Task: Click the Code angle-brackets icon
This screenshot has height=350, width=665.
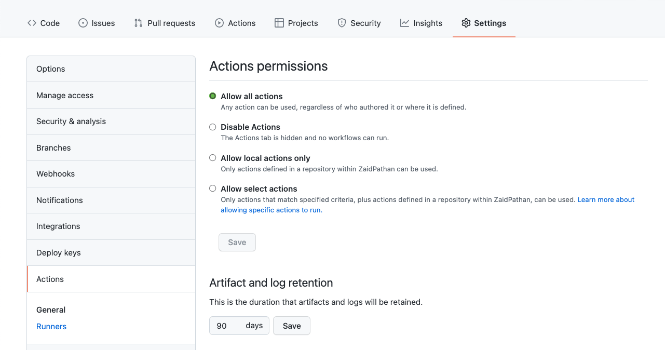Action: (32, 23)
